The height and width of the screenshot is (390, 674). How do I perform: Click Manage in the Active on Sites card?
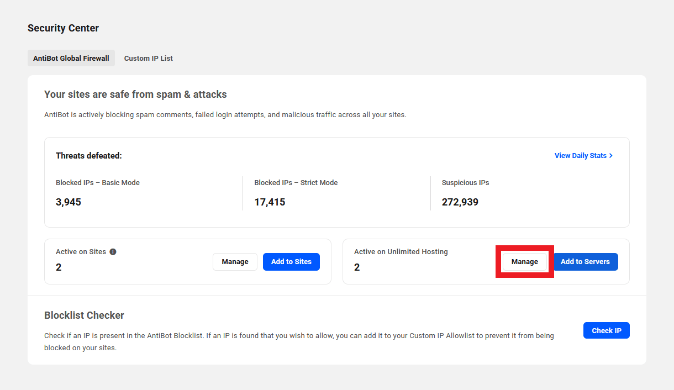(x=235, y=262)
